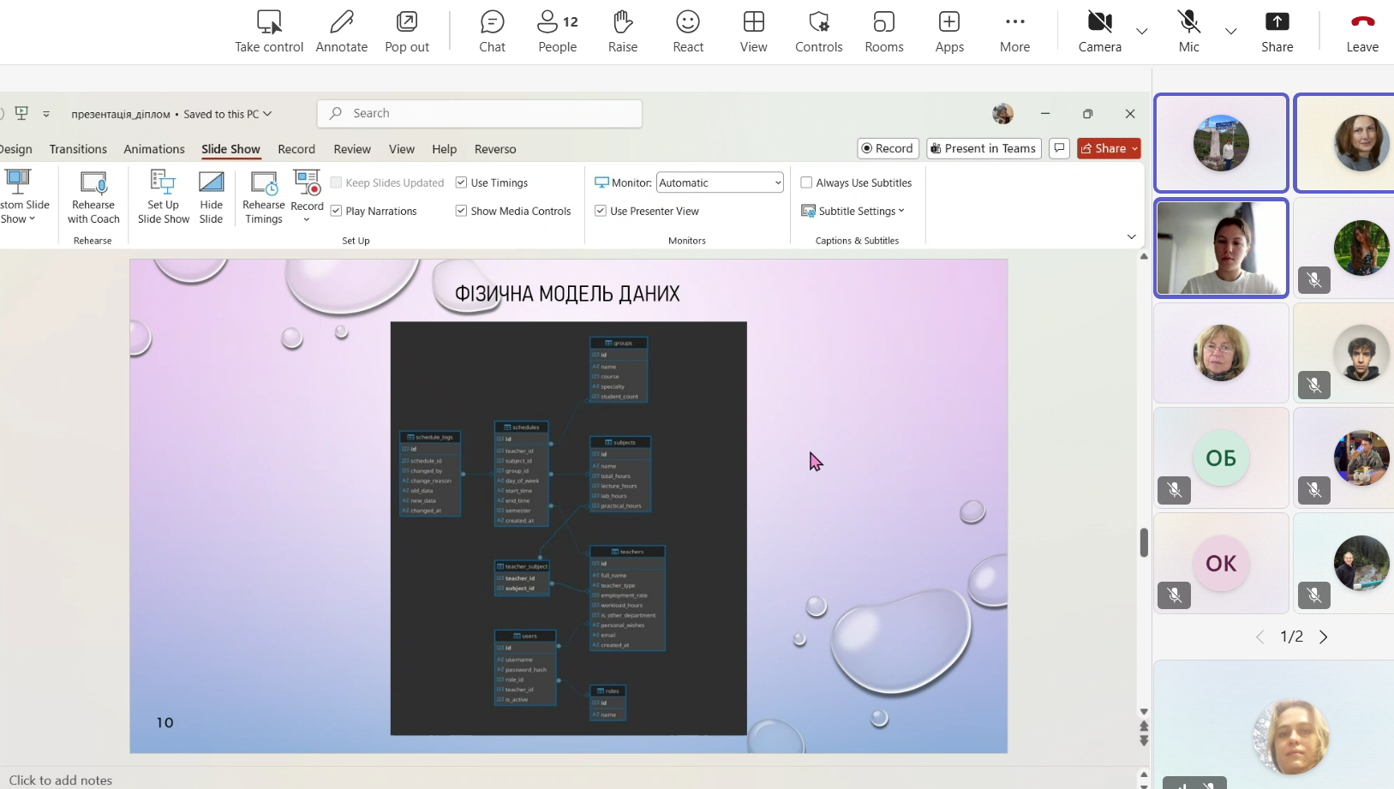Click the slide title ФІЗИЧНА МОДЕЛЬ ДАНИХ
Image resolution: width=1394 pixels, height=789 pixels.
(567, 294)
